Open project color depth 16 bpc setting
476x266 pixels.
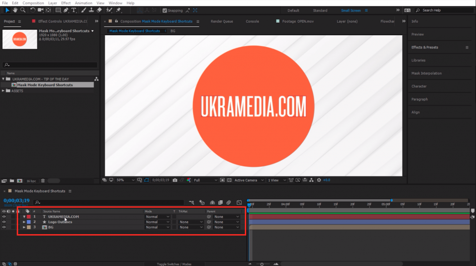[x=31, y=181]
